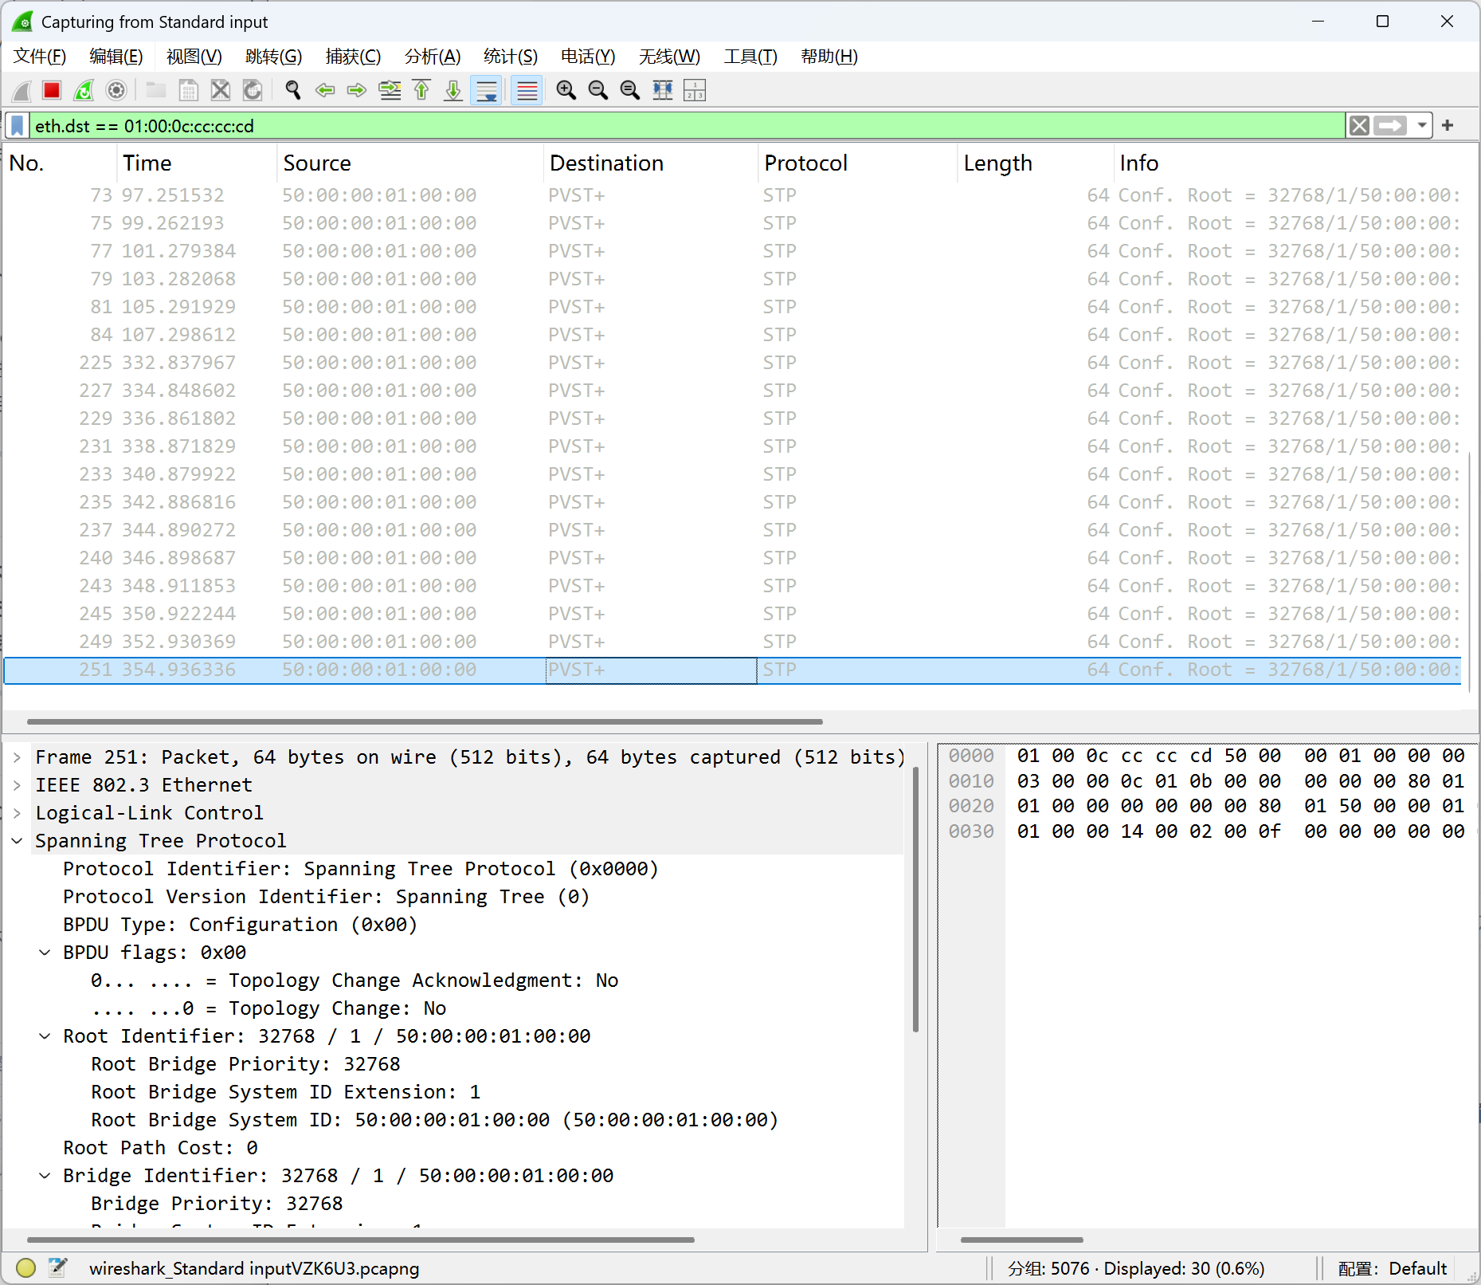Open the 电话(Y) menu
The image size is (1481, 1285).
pos(588,57)
